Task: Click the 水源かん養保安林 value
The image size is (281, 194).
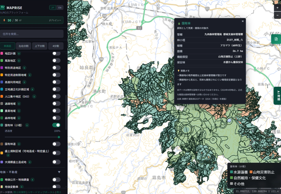Action: click(233, 62)
